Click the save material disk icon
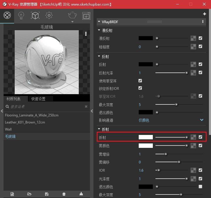The width and height of the screenshot is (211, 198). pos(47,194)
